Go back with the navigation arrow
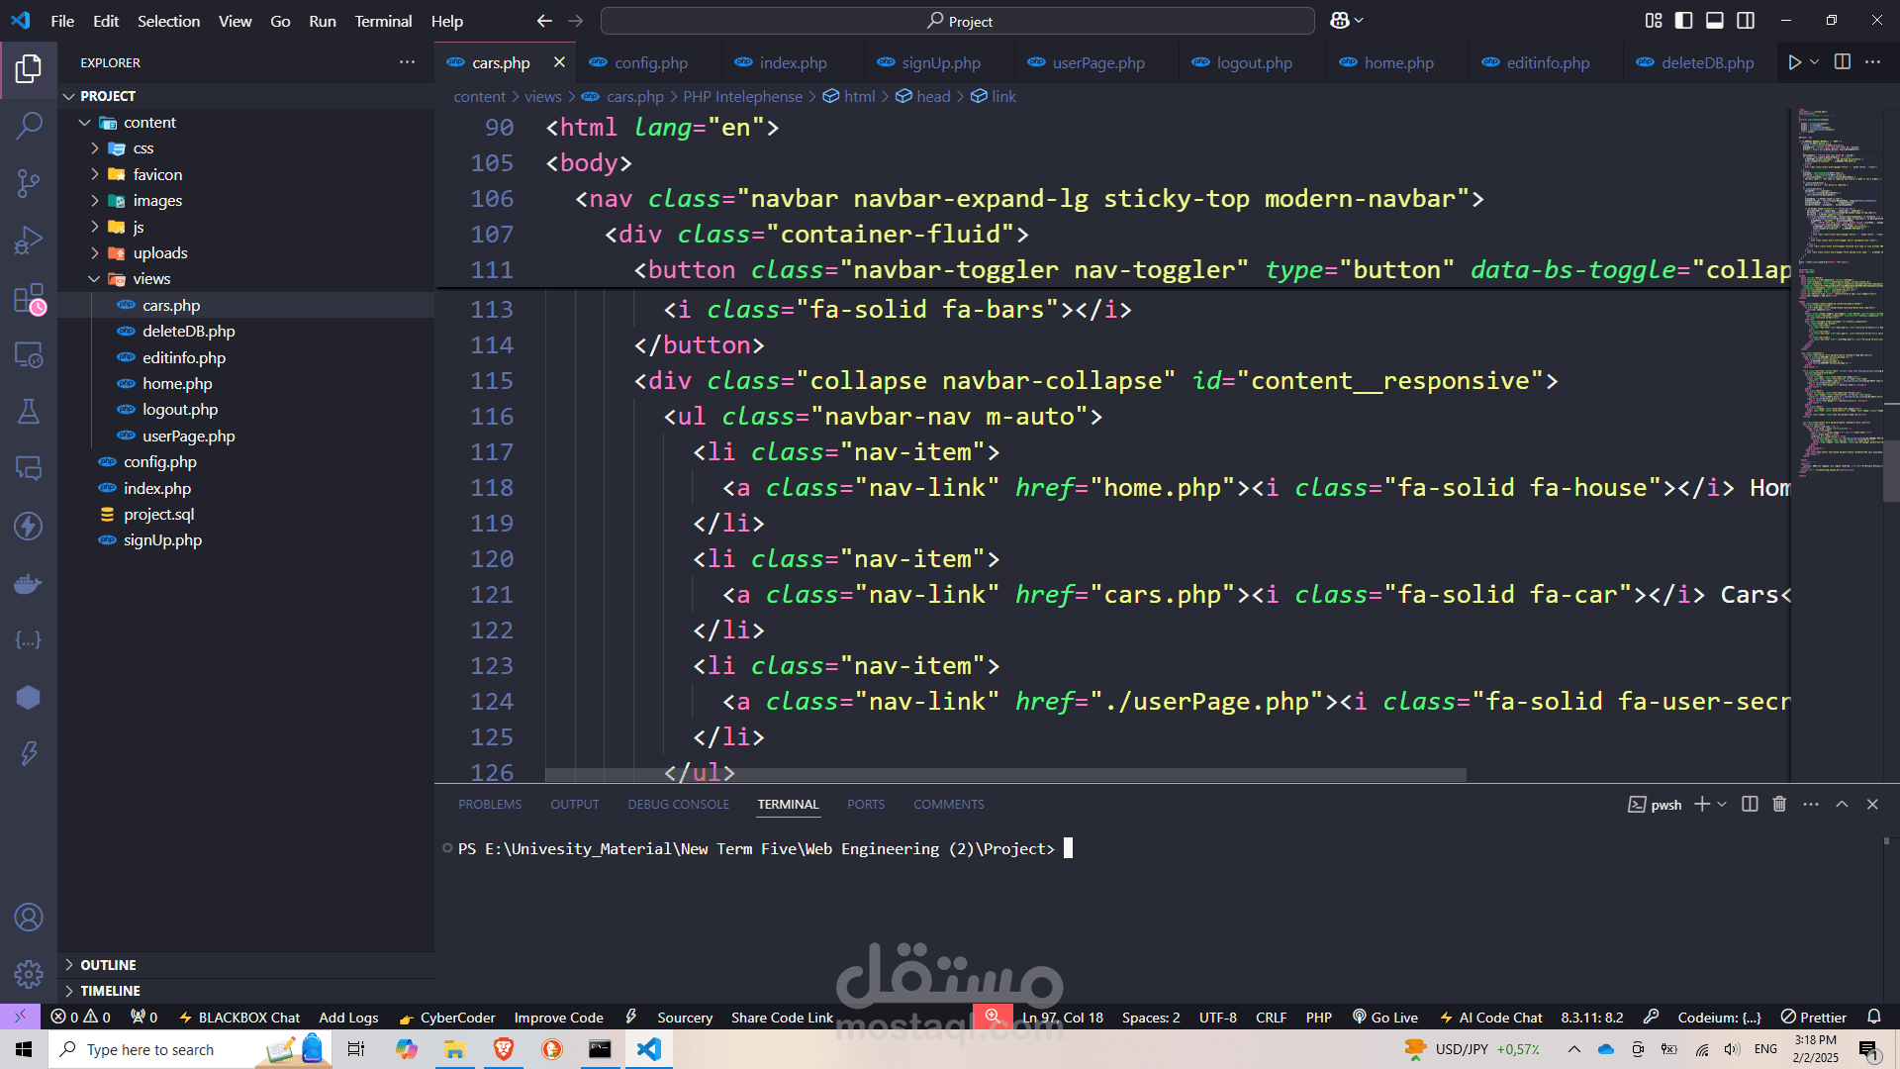The image size is (1900, 1069). click(x=544, y=21)
